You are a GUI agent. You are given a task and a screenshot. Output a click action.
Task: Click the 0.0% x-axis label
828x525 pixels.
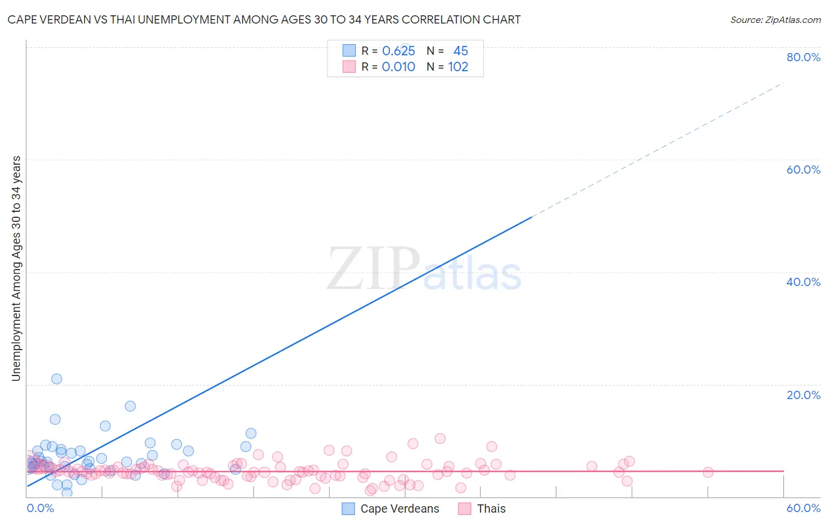click(40, 508)
